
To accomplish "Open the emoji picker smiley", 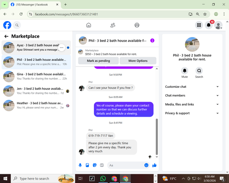I will point(146,165).
